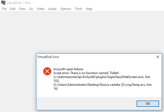Screen dimensions: 164x112
Task: Open the Tools menu
Action: (78, 9)
